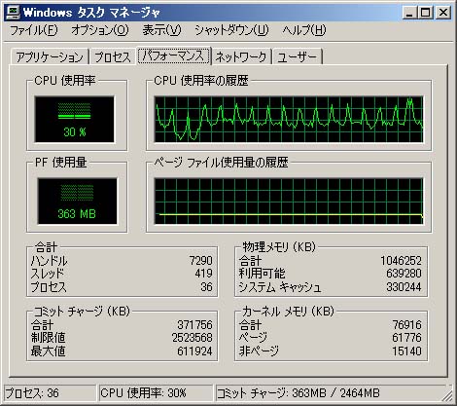This screenshot has height=406, width=457.
Task: Select the パフォーマンス tab
Action: [x=173, y=55]
